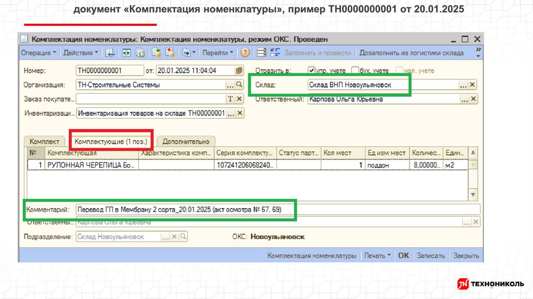Click the Комплектующая column header
533x299 pixels.
[x=92, y=153]
